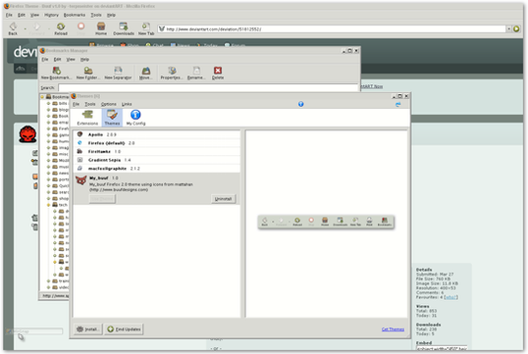Viewport: 528px width, 354px height.
Task: Switch to the Extensions panel
Action: [87, 118]
